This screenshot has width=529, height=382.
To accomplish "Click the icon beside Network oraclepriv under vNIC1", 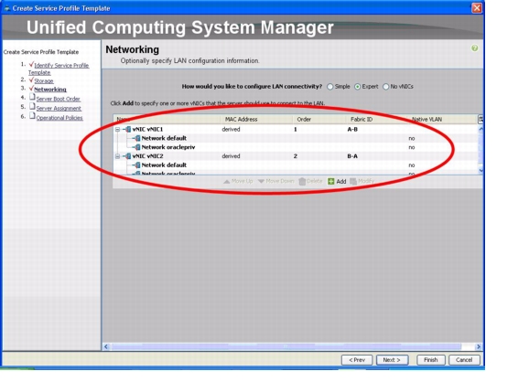I will pos(137,147).
